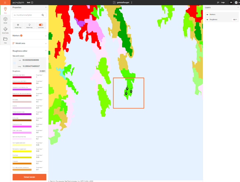Open Wind Fields from the sidebar
This screenshot has height=182, width=240.
[5, 30]
